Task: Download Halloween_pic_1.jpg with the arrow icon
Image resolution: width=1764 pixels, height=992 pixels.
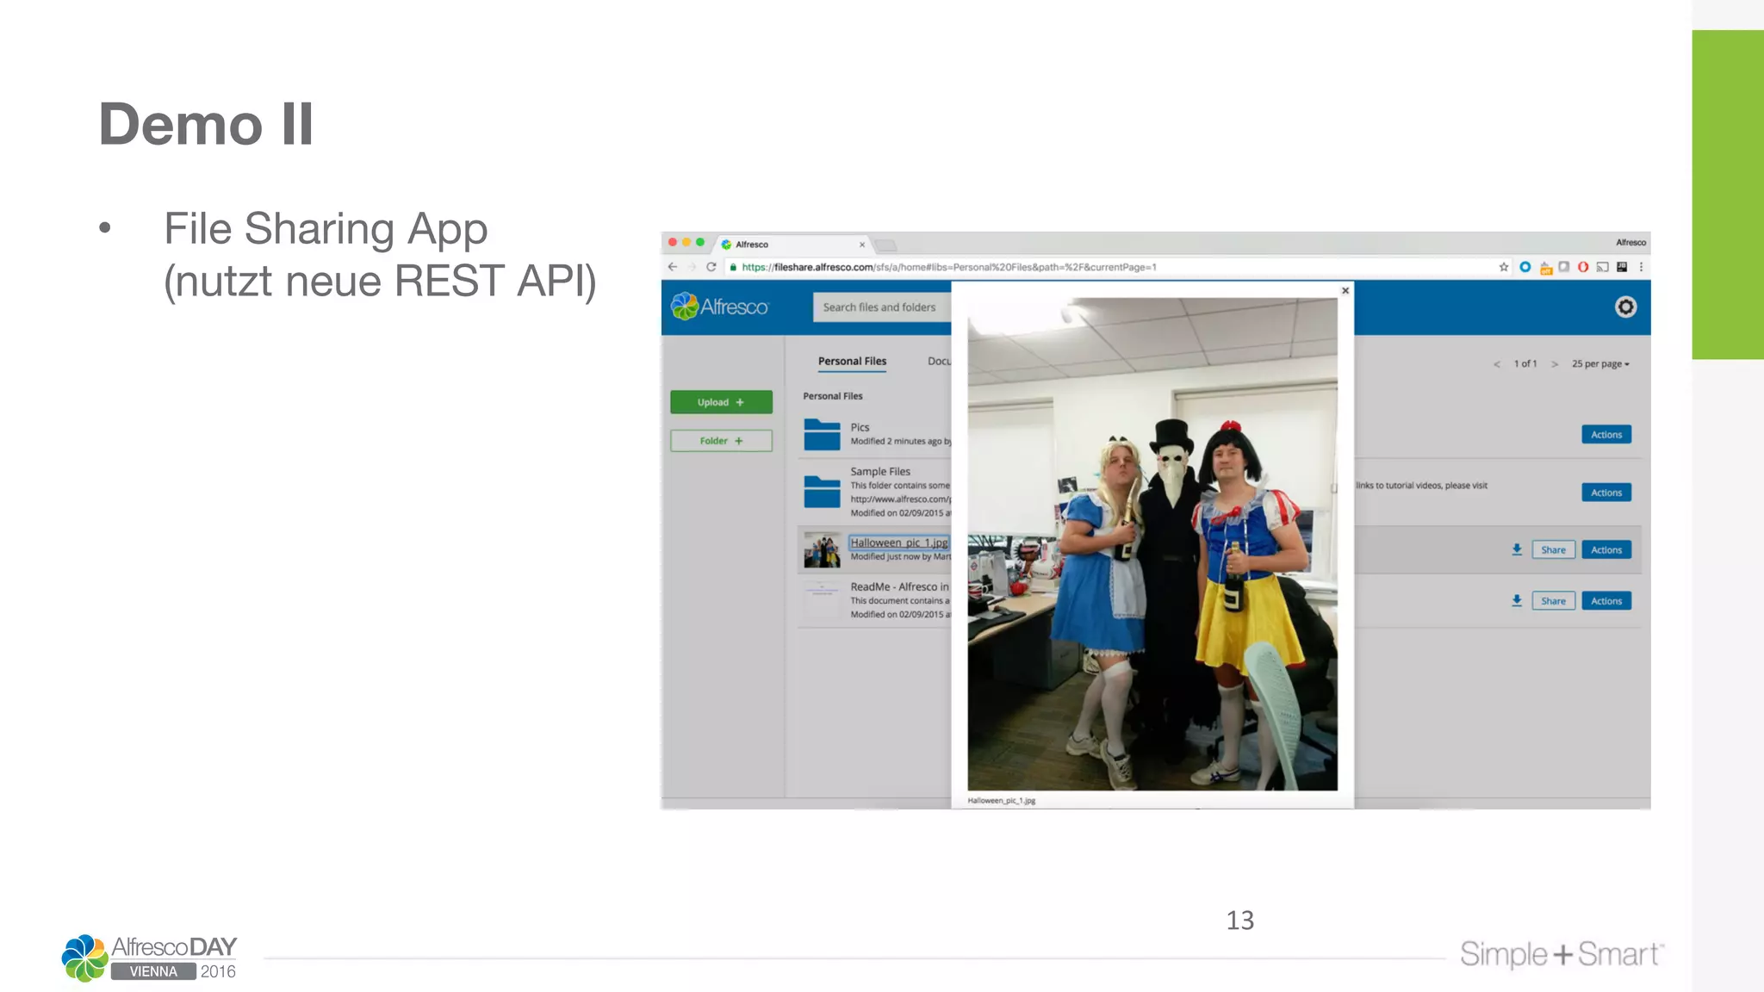Action: pyautogui.click(x=1517, y=549)
